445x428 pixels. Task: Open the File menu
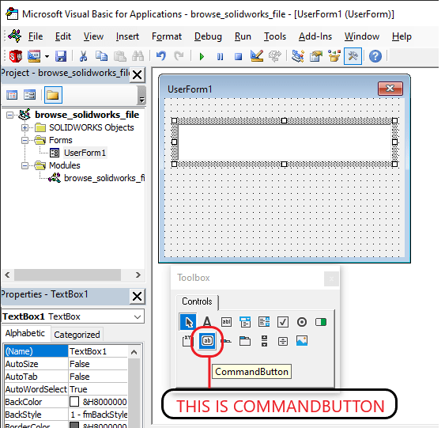coord(36,36)
